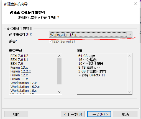Click the down arrow of the limitations scrollbar
The width and height of the screenshot is (141, 119).
(x=129, y=92)
